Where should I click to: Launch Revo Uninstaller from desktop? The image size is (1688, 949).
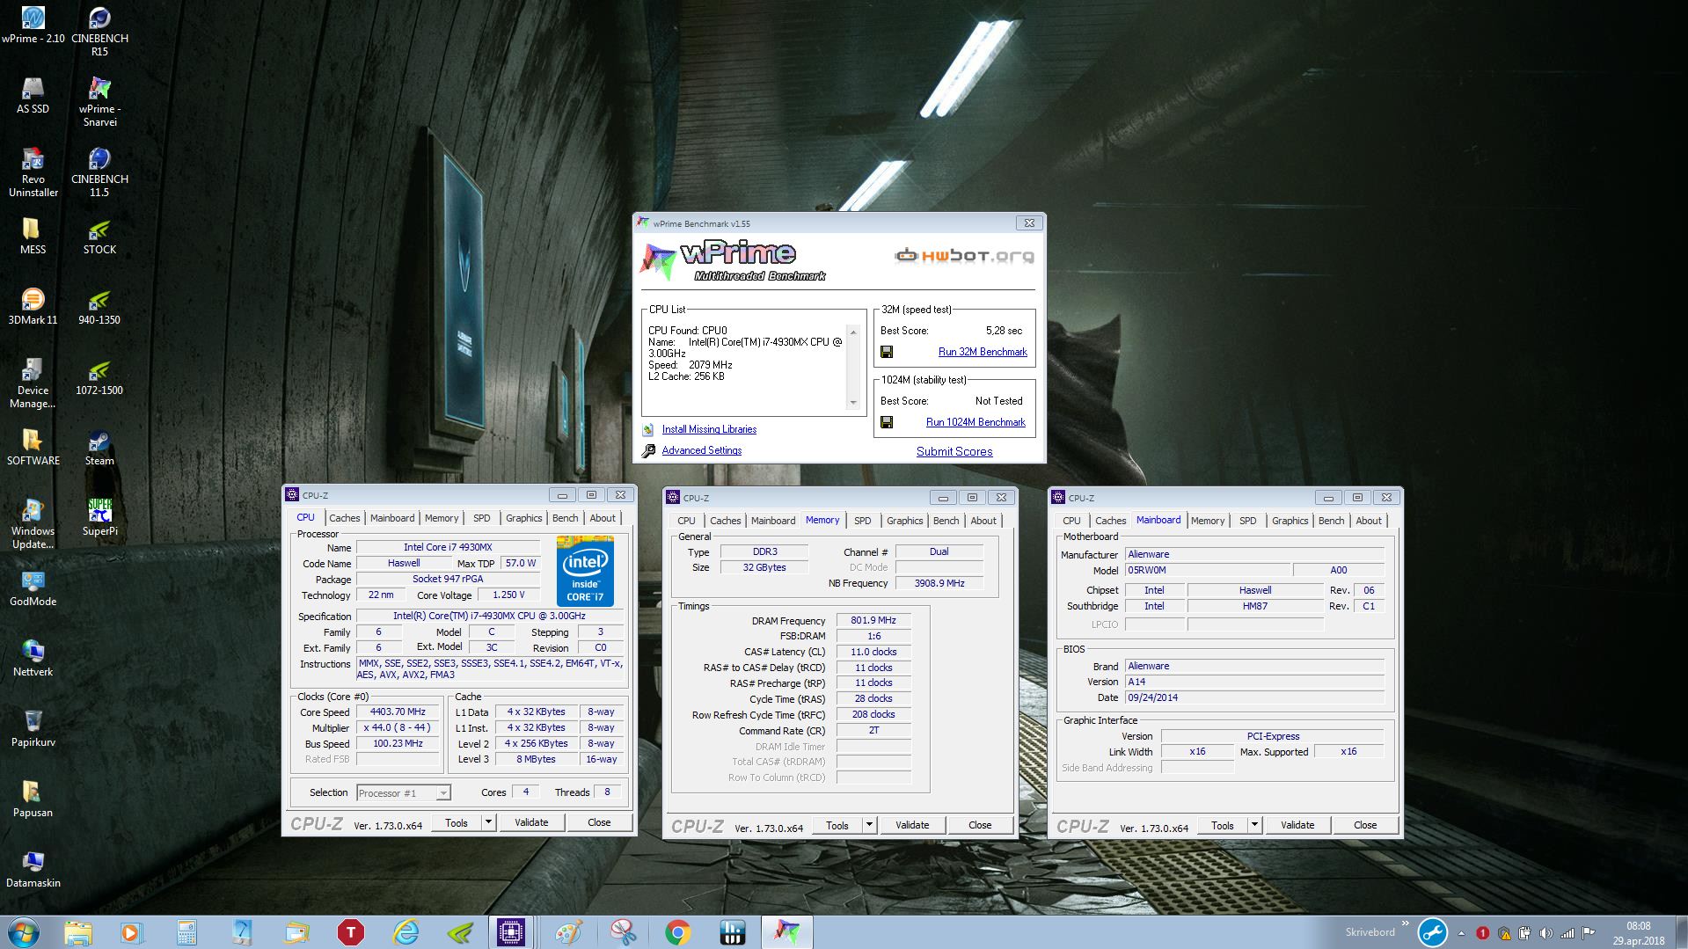(33, 172)
